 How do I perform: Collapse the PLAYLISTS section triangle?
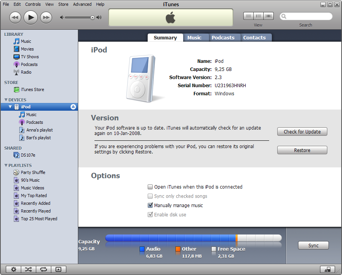6,165
